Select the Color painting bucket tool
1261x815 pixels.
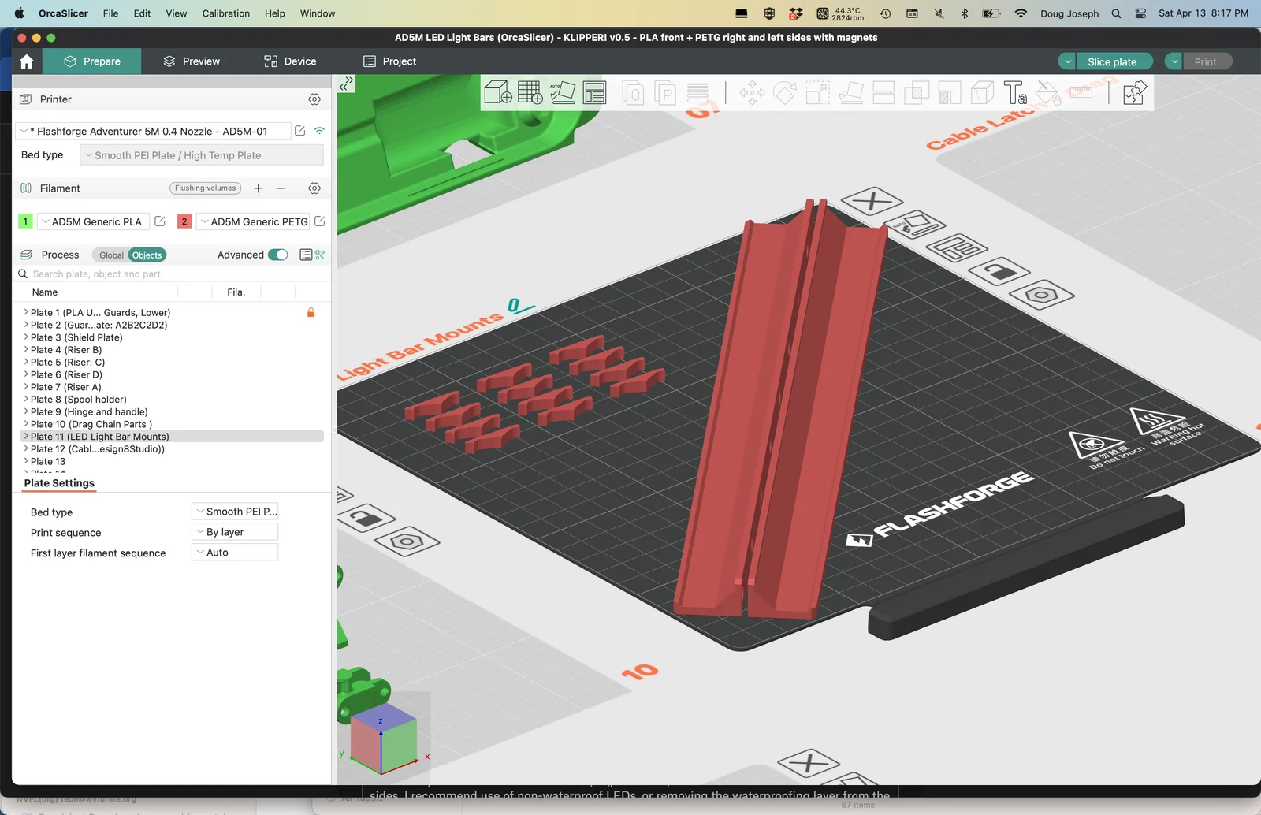(x=1047, y=93)
